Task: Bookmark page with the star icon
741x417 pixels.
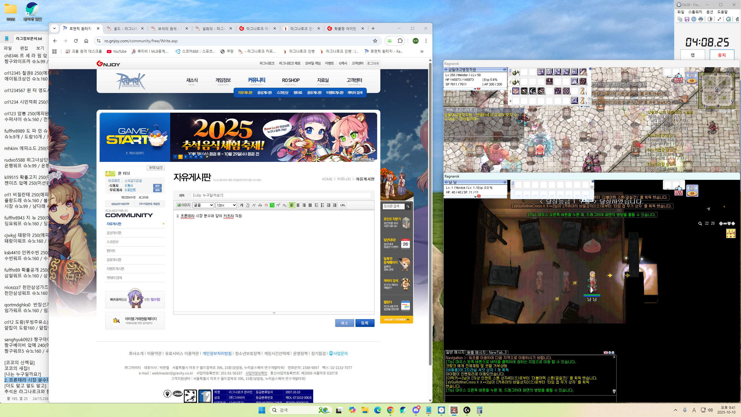Action: click(x=375, y=41)
